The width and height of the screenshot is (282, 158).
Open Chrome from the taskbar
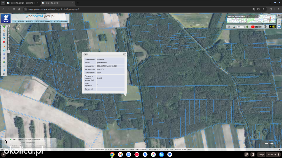(112, 154)
